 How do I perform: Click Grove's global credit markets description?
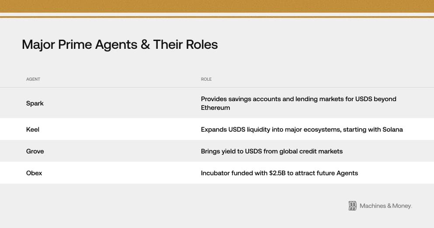(x=271, y=151)
